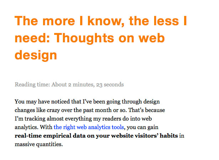Click "analytics. With" before the blue link

pos(33,127)
